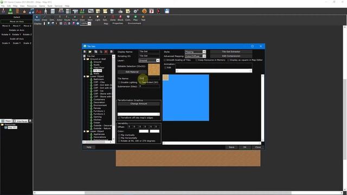The height and width of the screenshot is (195, 347).
Task: Switch to the Environment tab
Action: point(134,23)
